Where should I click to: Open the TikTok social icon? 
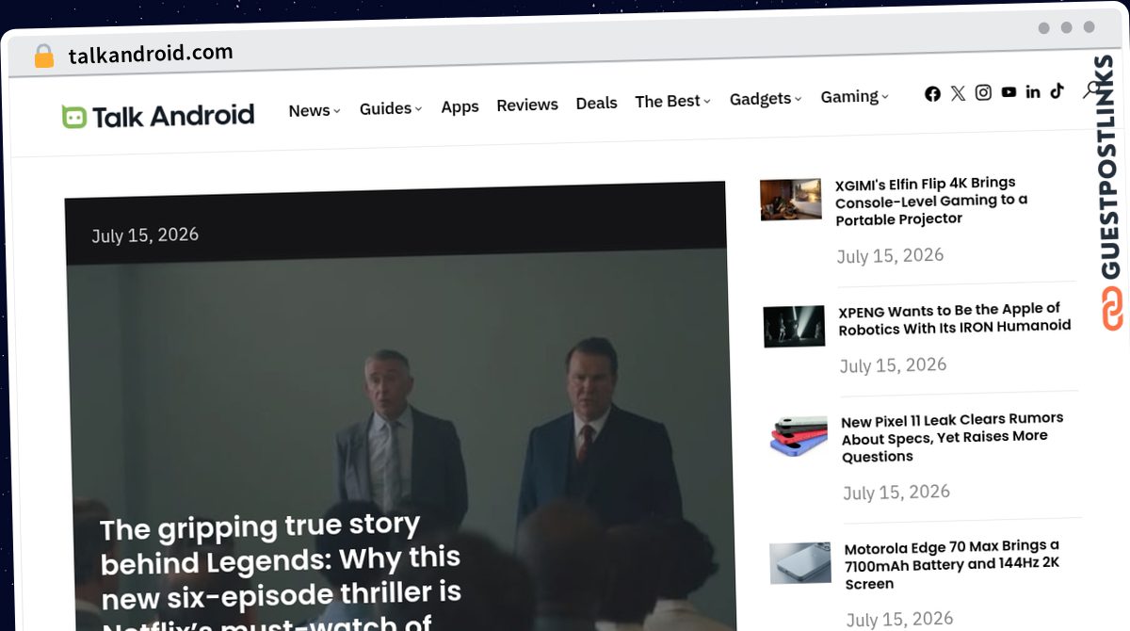pos(1057,90)
